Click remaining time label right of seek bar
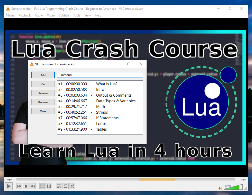The height and width of the screenshot is (195, 252). point(243,180)
